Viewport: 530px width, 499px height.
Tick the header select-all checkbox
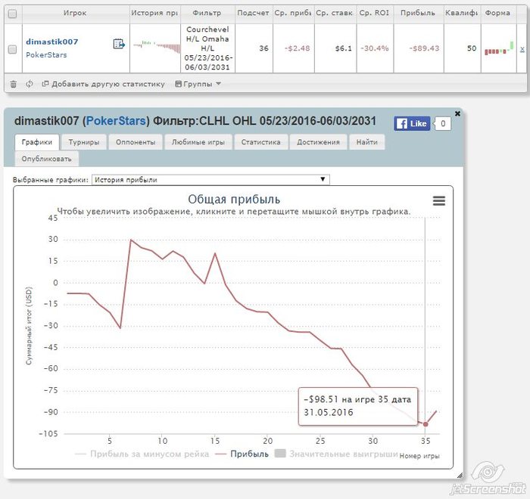tap(13, 14)
